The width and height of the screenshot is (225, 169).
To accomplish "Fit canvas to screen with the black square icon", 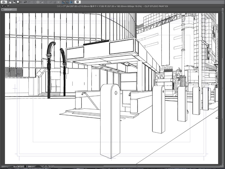I will tap(25, 167).
